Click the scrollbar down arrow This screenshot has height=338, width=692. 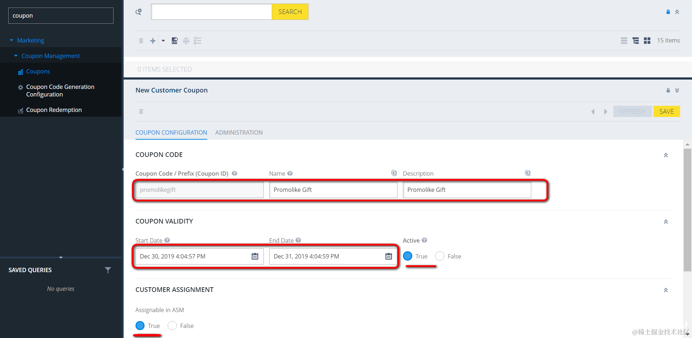[687, 334]
